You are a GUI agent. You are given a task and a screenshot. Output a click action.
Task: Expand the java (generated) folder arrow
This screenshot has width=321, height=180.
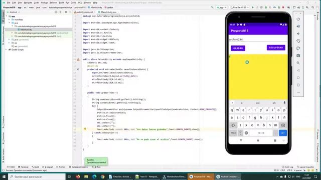[x=10, y=39]
